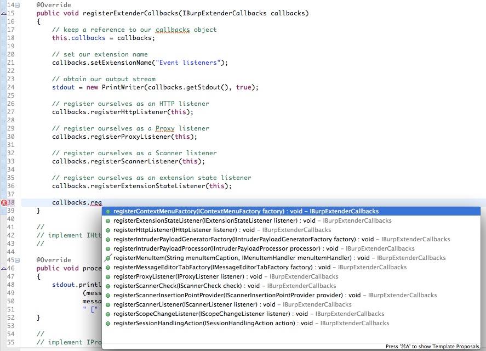
Task: Collapse the code fold toggle at line 45
Action: coord(18,260)
